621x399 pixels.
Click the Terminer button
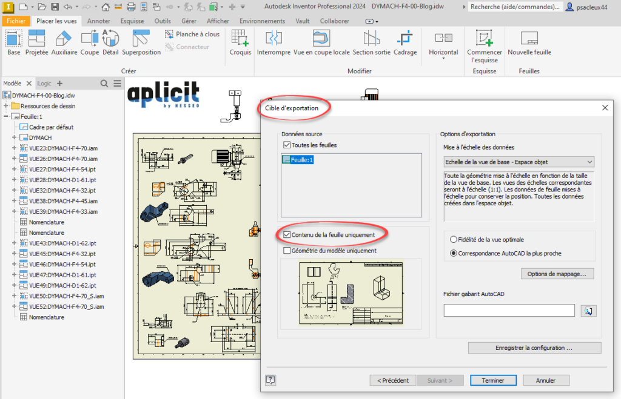tap(493, 380)
